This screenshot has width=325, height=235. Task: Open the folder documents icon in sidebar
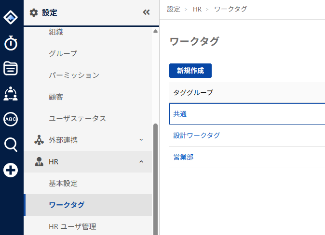pos(11,69)
